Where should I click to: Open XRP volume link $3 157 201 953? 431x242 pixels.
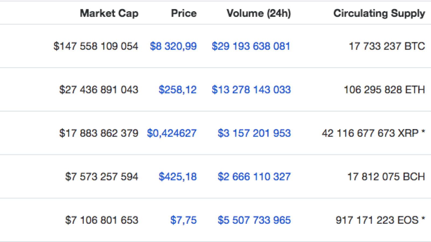pos(254,133)
